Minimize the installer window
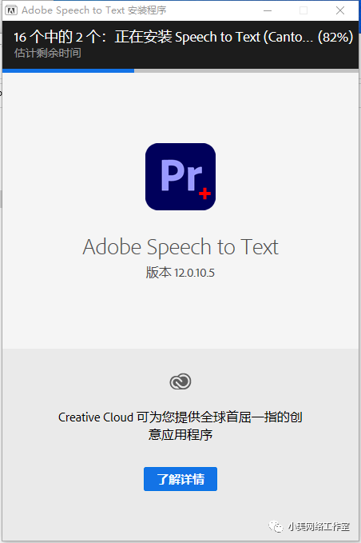This screenshot has height=543, width=361. click(268, 10)
